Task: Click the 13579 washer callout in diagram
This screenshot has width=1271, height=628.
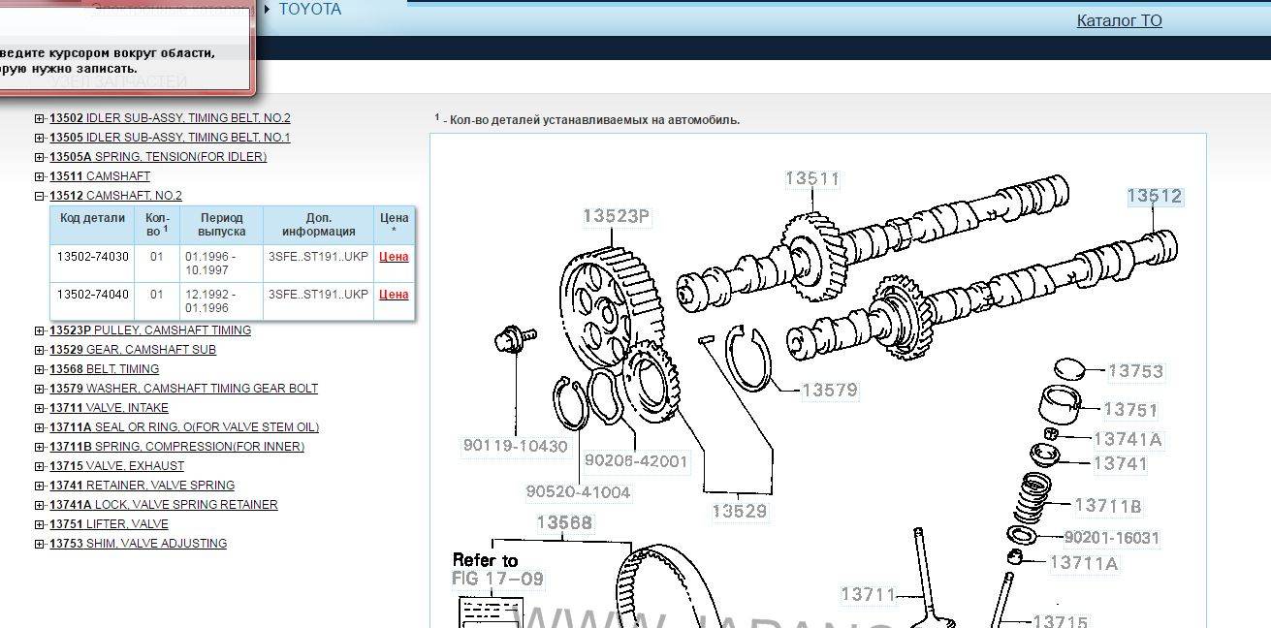Action: point(829,390)
